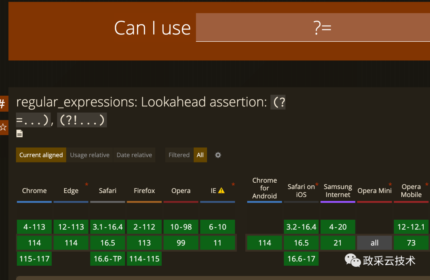Expand Safari 16.6-TP version cell

[107, 259]
